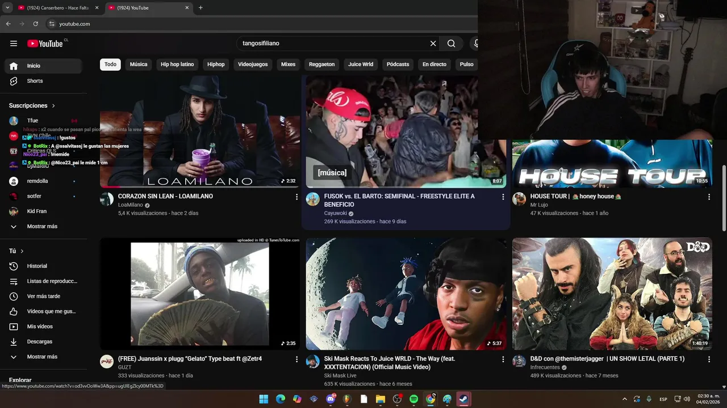Open options menu for Ski Mask Reacts video
727x408 pixels.
pyautogui.click(x=503, y=359)
